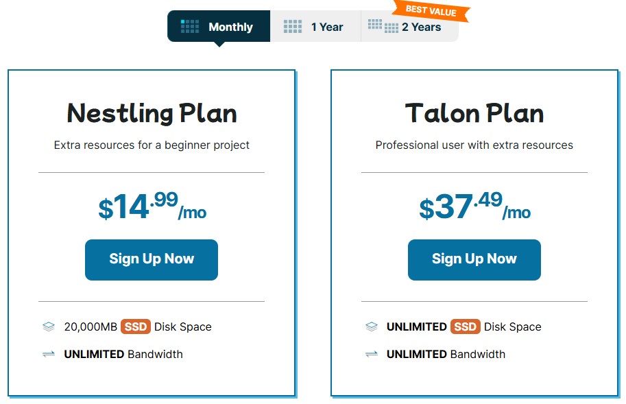Select the Monthly billing tab
Viewport: 626px width, 404px height.
tap(219, 27)
